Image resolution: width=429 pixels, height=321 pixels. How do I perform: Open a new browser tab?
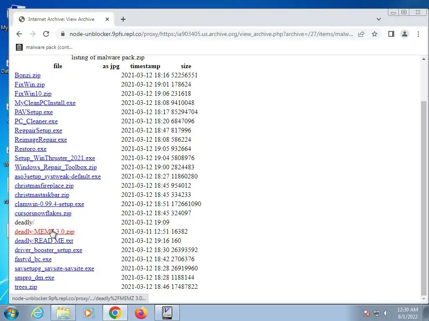click(123, 19)
